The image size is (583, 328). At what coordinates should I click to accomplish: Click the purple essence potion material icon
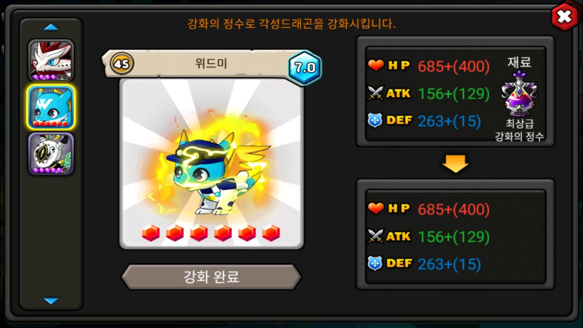click(519, 94)
